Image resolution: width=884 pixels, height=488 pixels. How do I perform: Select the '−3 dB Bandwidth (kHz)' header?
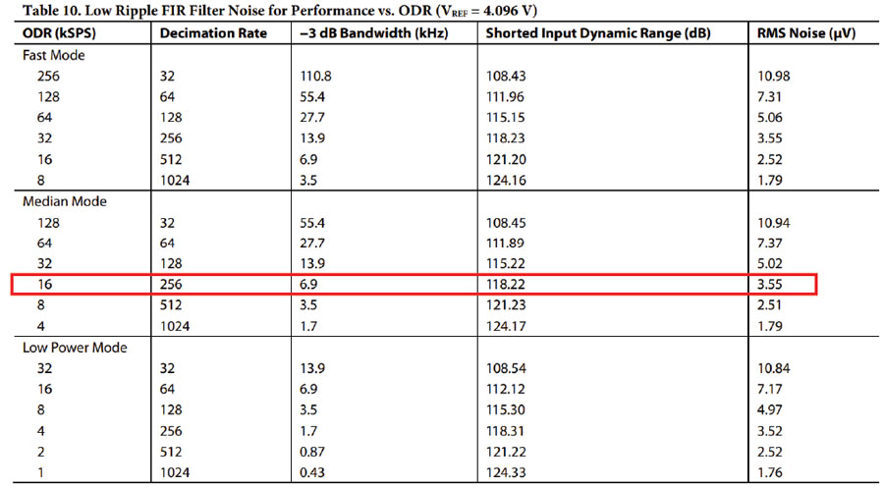pyautogui.click(x=374, y=33)
